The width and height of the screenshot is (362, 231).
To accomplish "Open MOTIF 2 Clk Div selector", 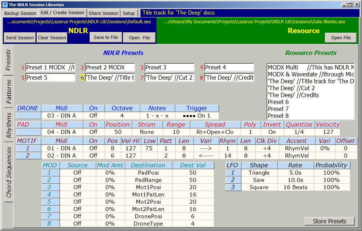I will click(267, 155).
